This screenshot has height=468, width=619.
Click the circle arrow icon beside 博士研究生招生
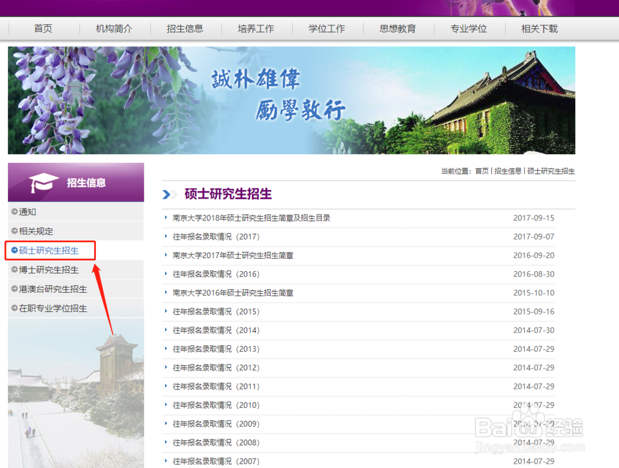pyautogui.click(x=14, y=270)
